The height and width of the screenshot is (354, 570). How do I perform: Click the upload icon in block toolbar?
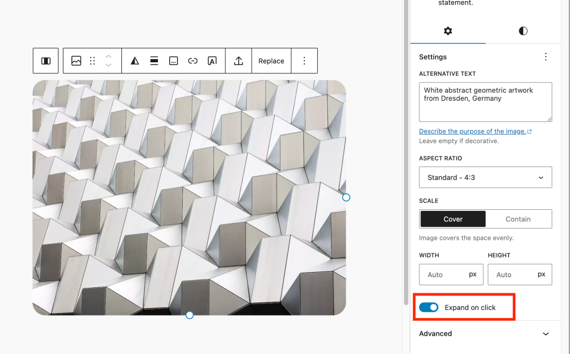[x=238, y=61]
